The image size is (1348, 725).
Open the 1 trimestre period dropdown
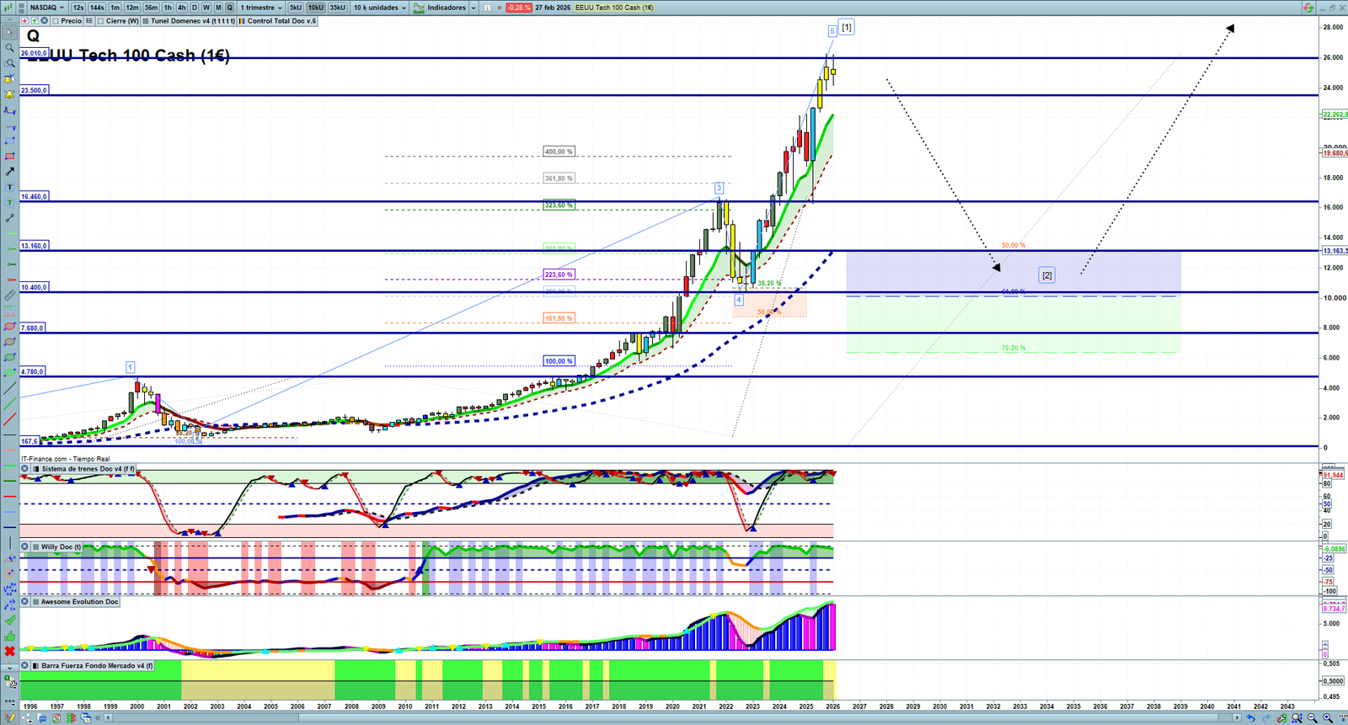tap(261, 8)
